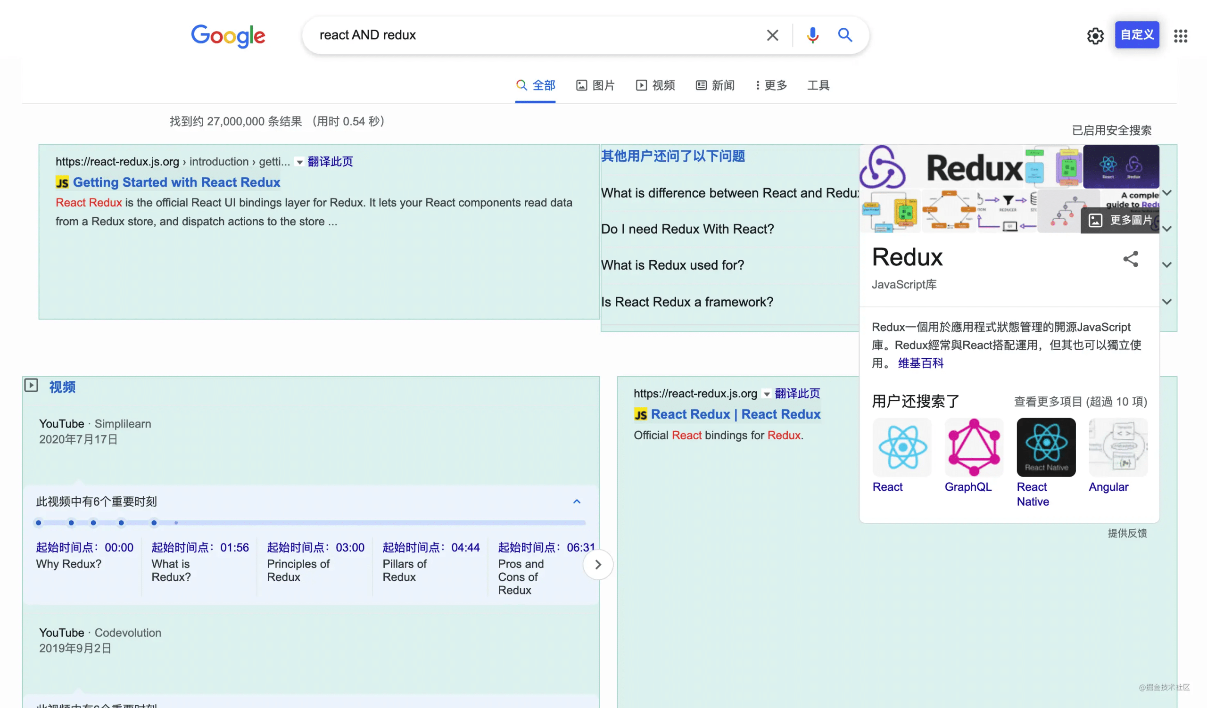Click the 视频 section play icon

click(x=31, y=385)
